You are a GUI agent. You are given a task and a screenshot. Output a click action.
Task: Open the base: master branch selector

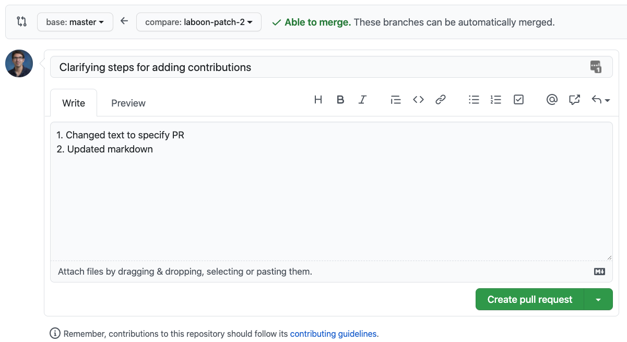pos(75,22)
